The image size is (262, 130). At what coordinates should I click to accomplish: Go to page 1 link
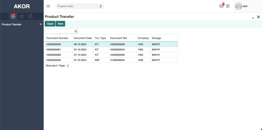click(x=68, y=66)
